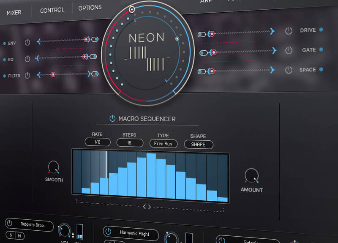Click the SMOOTH knob
The image size is (338, 243).
(x=54, y=167)
